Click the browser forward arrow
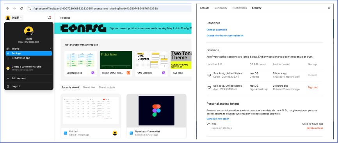 coord(14,9)
